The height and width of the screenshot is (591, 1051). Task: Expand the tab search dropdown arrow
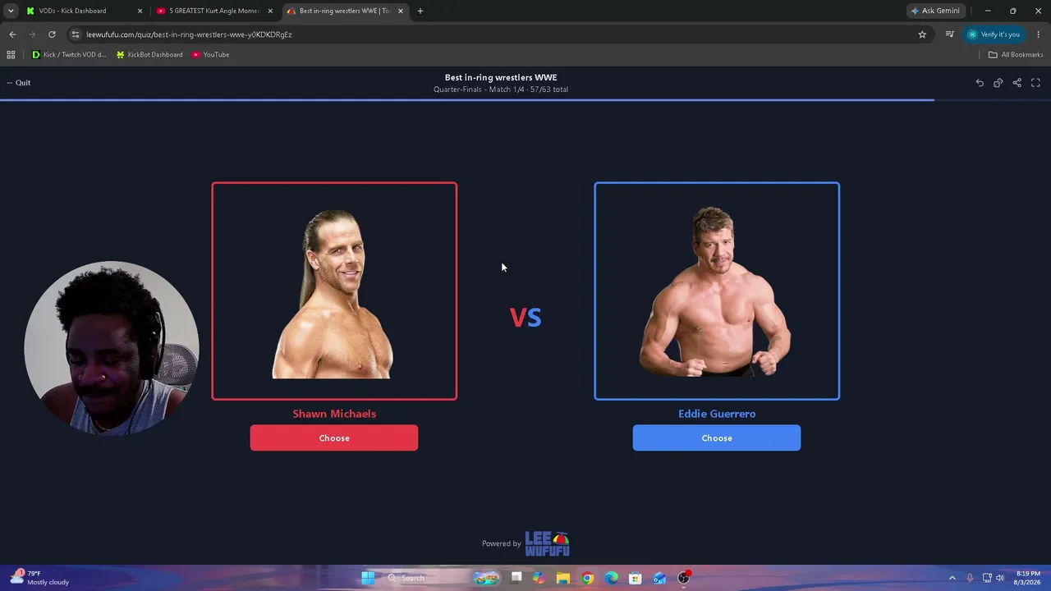[x=11, y=11]
